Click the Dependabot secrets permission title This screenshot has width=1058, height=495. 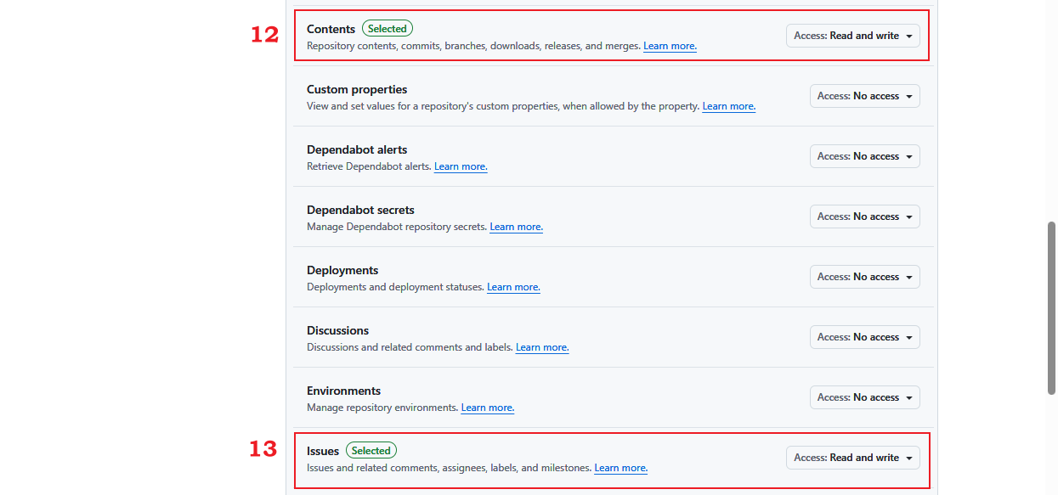pyautogui.click(x=360, y=210)
